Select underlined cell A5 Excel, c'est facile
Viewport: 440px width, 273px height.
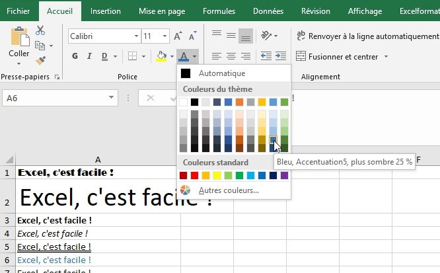click(98, 247)
